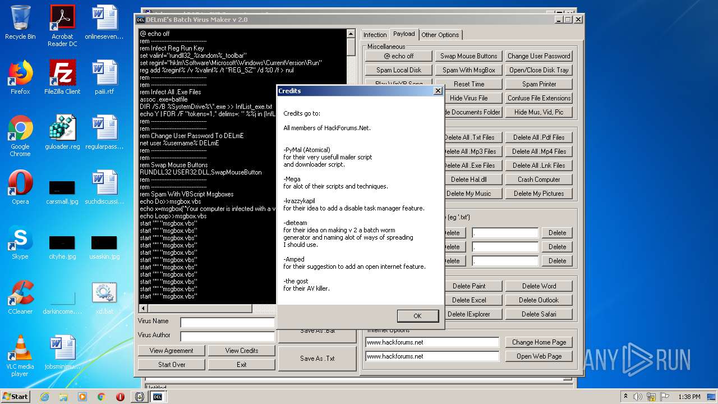Open VLC media player shortcut
Image resolution: width=718 pixels, height=404 pixels.
[20, 356]
